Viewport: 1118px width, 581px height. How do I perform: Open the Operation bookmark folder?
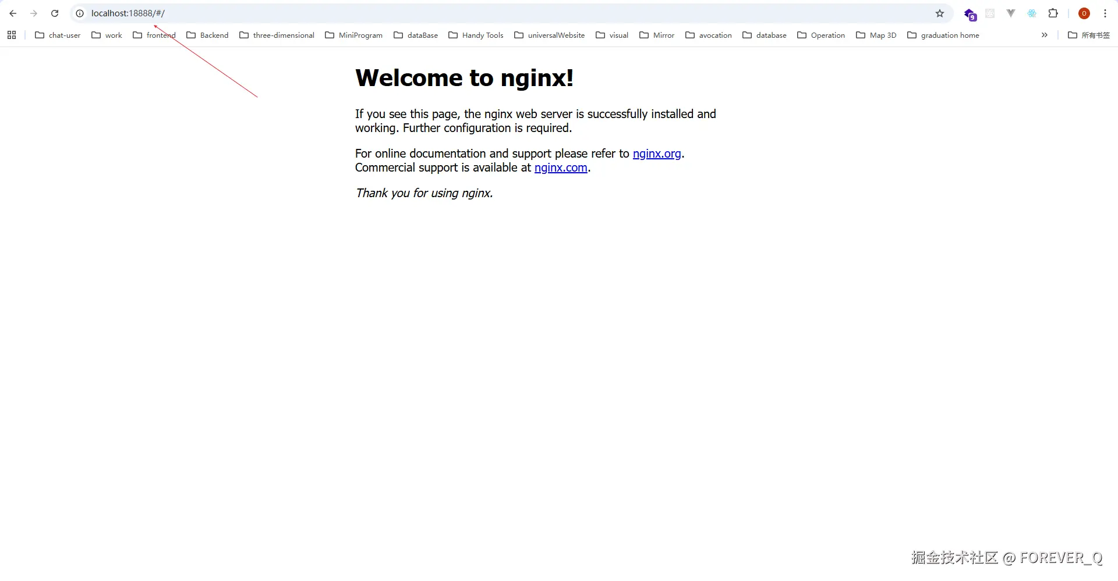(821, 35)
